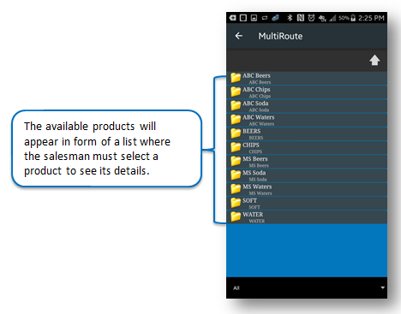Open the WATER folder icon
The width and height of the screenshot is (401, 314).
pyautogui.click(x=236, y=216)
